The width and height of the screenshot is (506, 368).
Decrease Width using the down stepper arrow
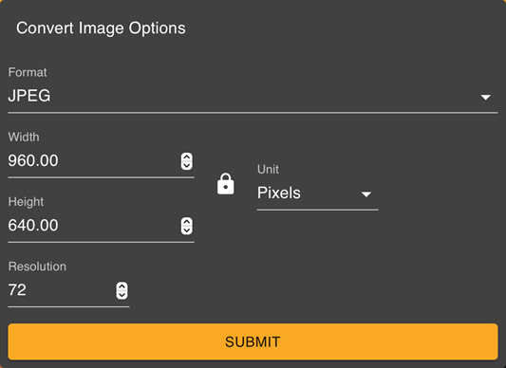point(186,165)
